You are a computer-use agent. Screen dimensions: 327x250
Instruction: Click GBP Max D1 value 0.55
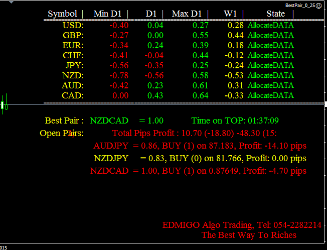tap(201, 36)
